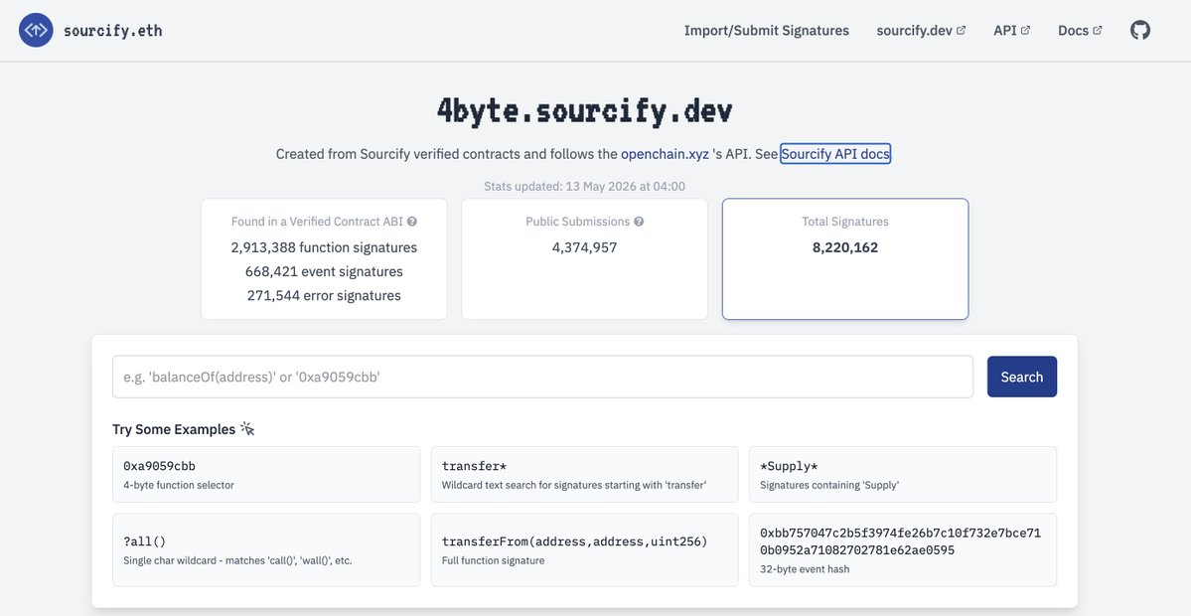Follow the openchain.xyz link
The image size is (1191, 616).
pyautogui.click(x=665, y=154)
